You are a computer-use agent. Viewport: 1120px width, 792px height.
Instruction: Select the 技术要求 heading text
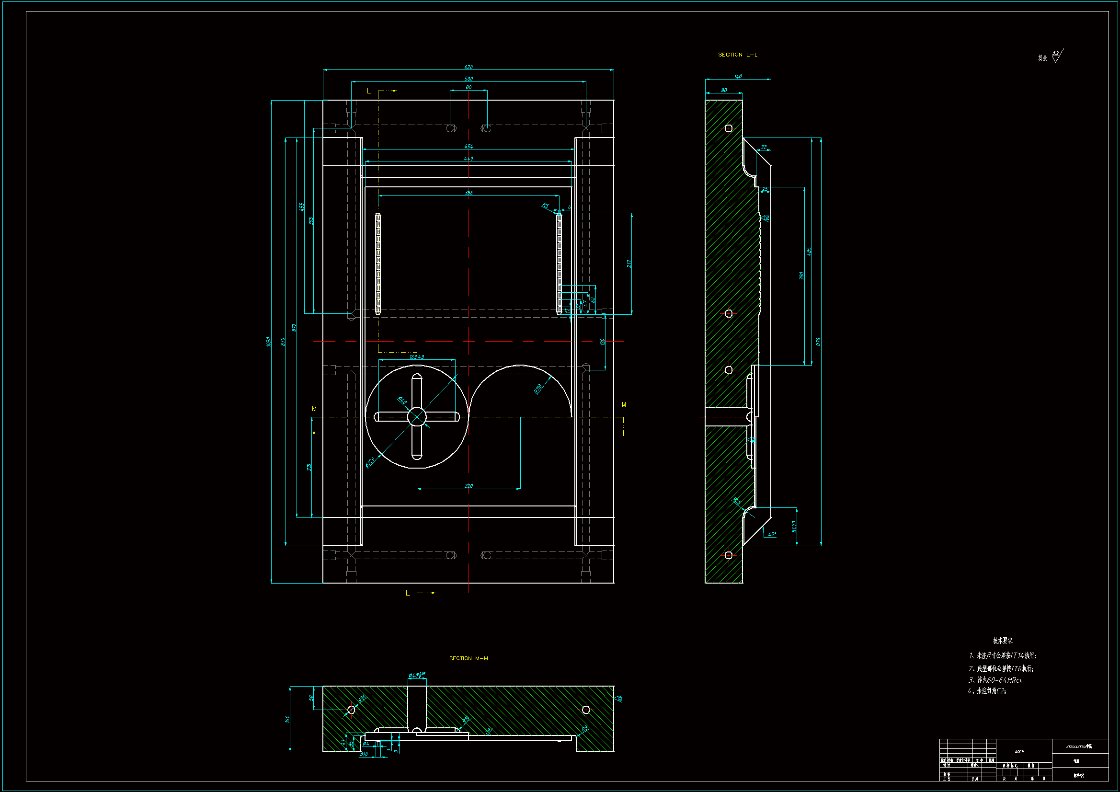(x=1003, y=640)
